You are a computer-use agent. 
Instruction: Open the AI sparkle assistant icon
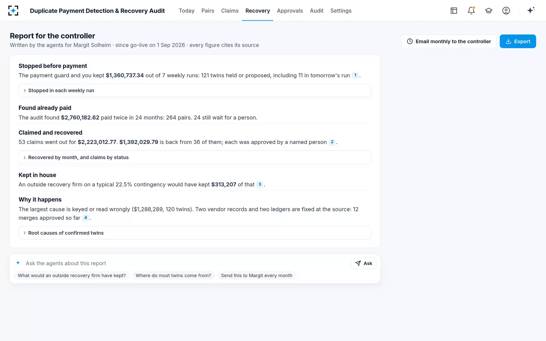click(x=531, y=11)
